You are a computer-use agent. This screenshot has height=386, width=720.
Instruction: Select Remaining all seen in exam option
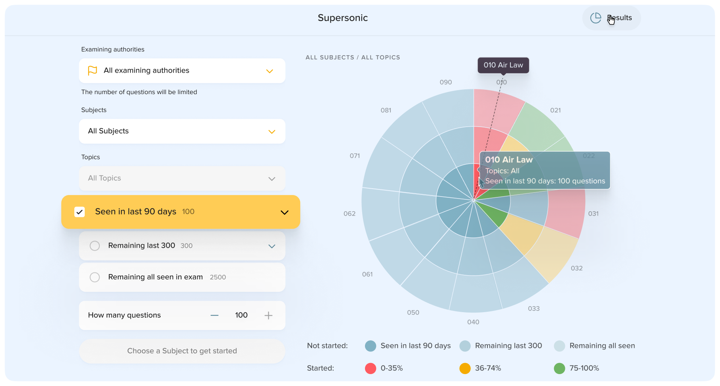tap(95, 277)
